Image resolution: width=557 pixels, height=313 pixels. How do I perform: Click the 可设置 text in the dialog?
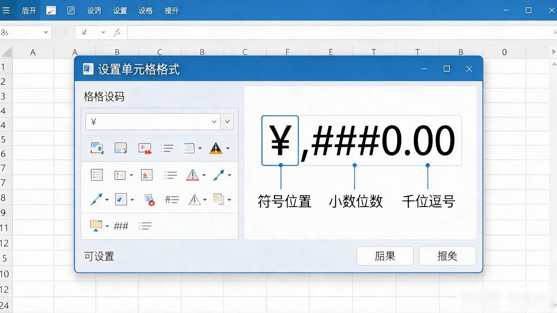point(99,256)
